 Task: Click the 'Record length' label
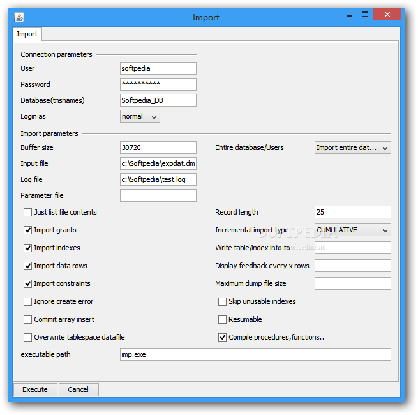click(x=237, y=212)
